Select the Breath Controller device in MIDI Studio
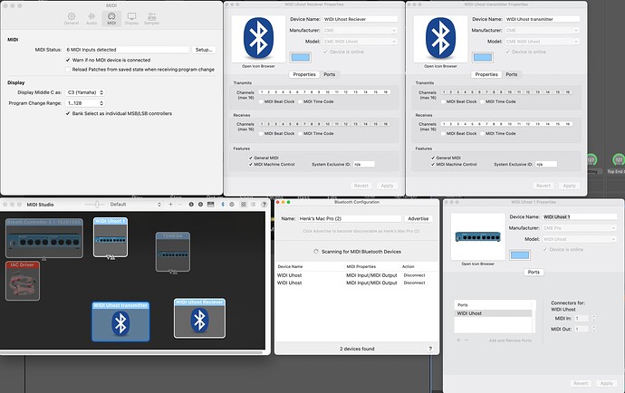Screen dimensions: 625x393 click(x=44, y=238)
